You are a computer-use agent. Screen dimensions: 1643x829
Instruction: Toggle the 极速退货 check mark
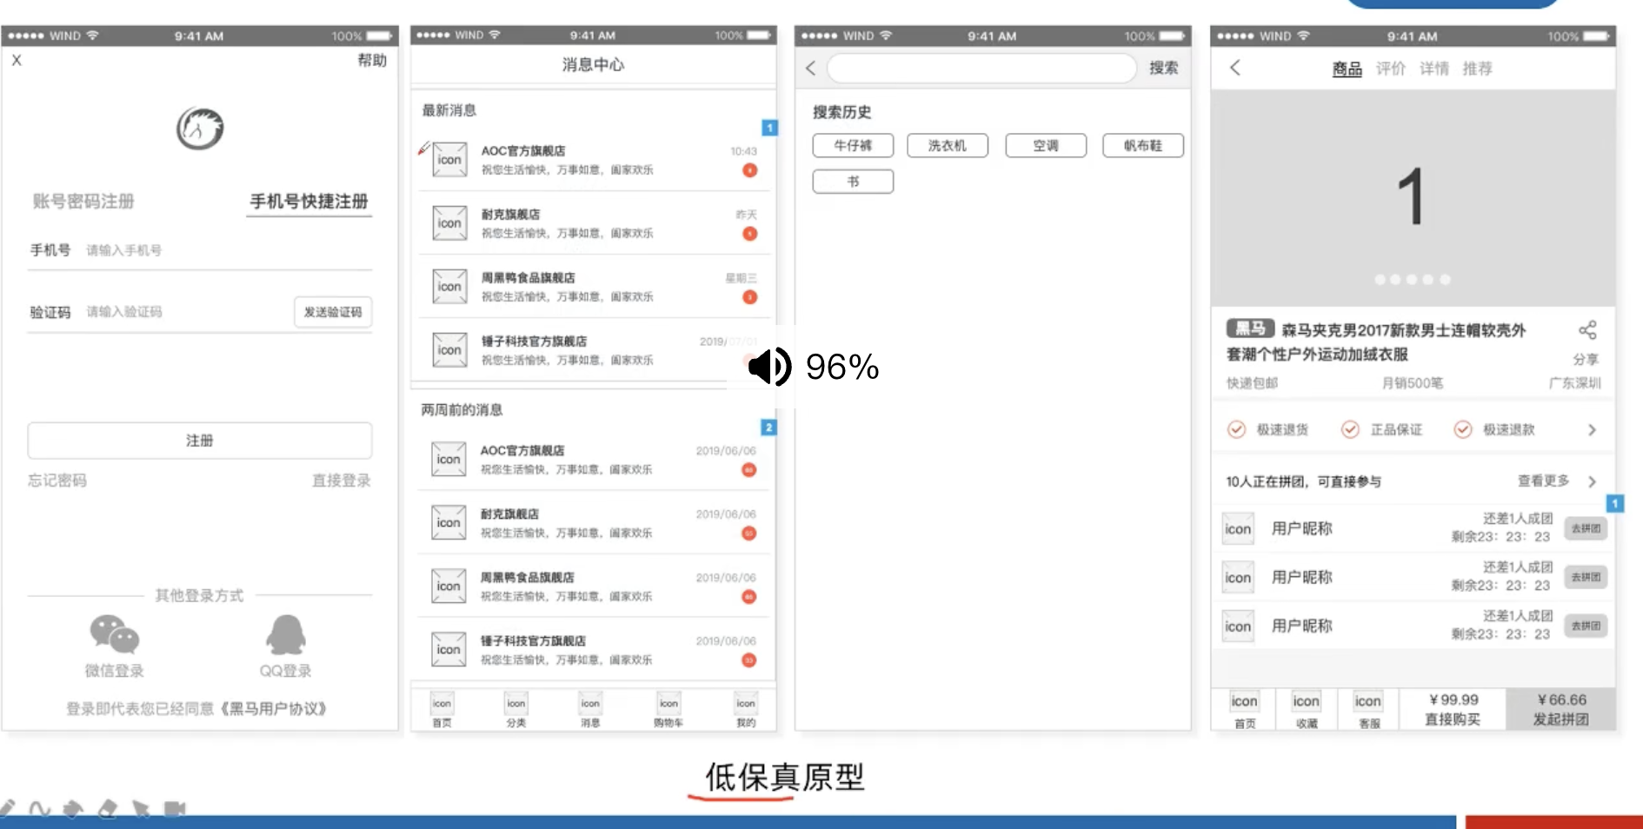pos(1236,429)
